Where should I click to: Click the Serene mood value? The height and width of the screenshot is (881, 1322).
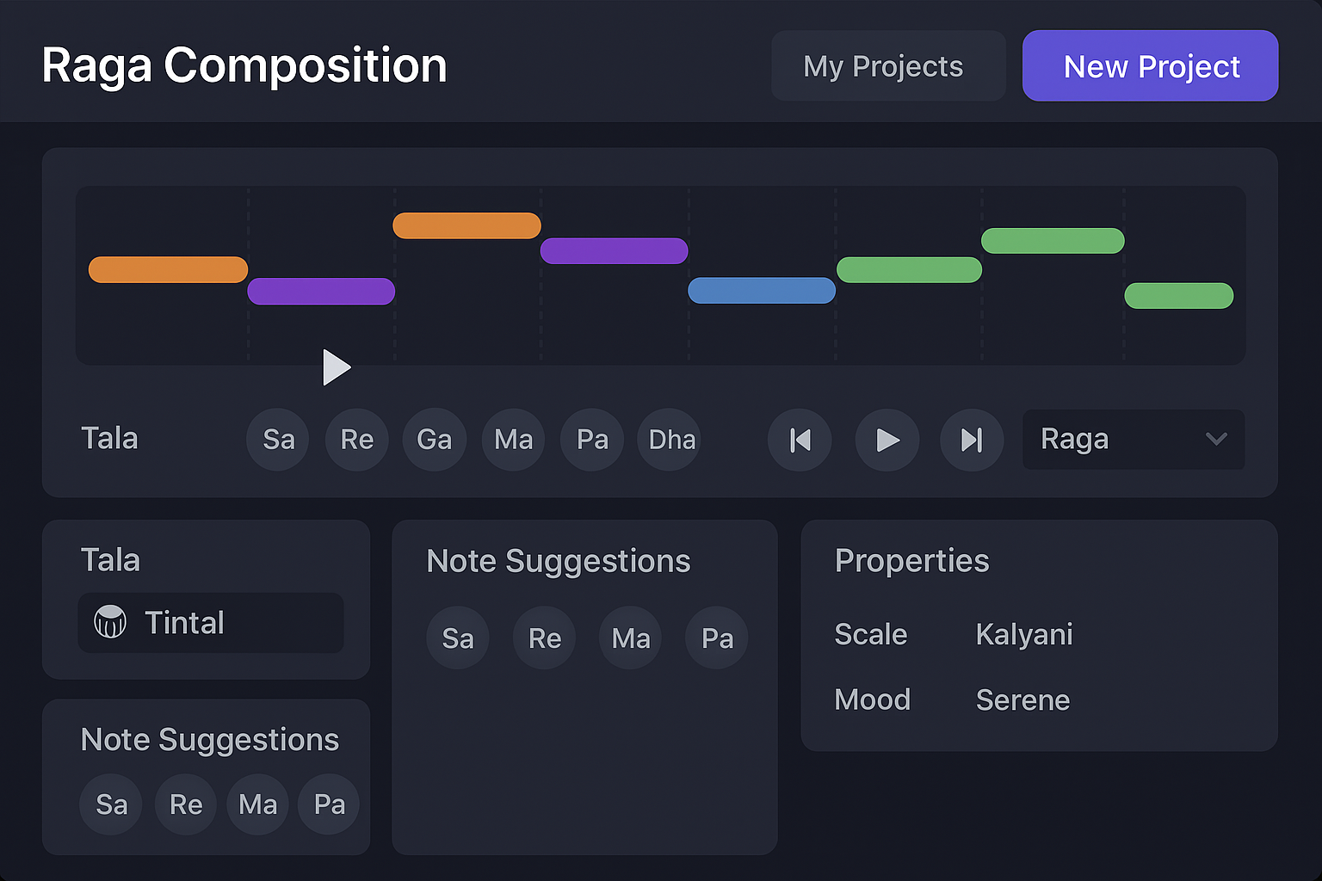pos(1022,700)
